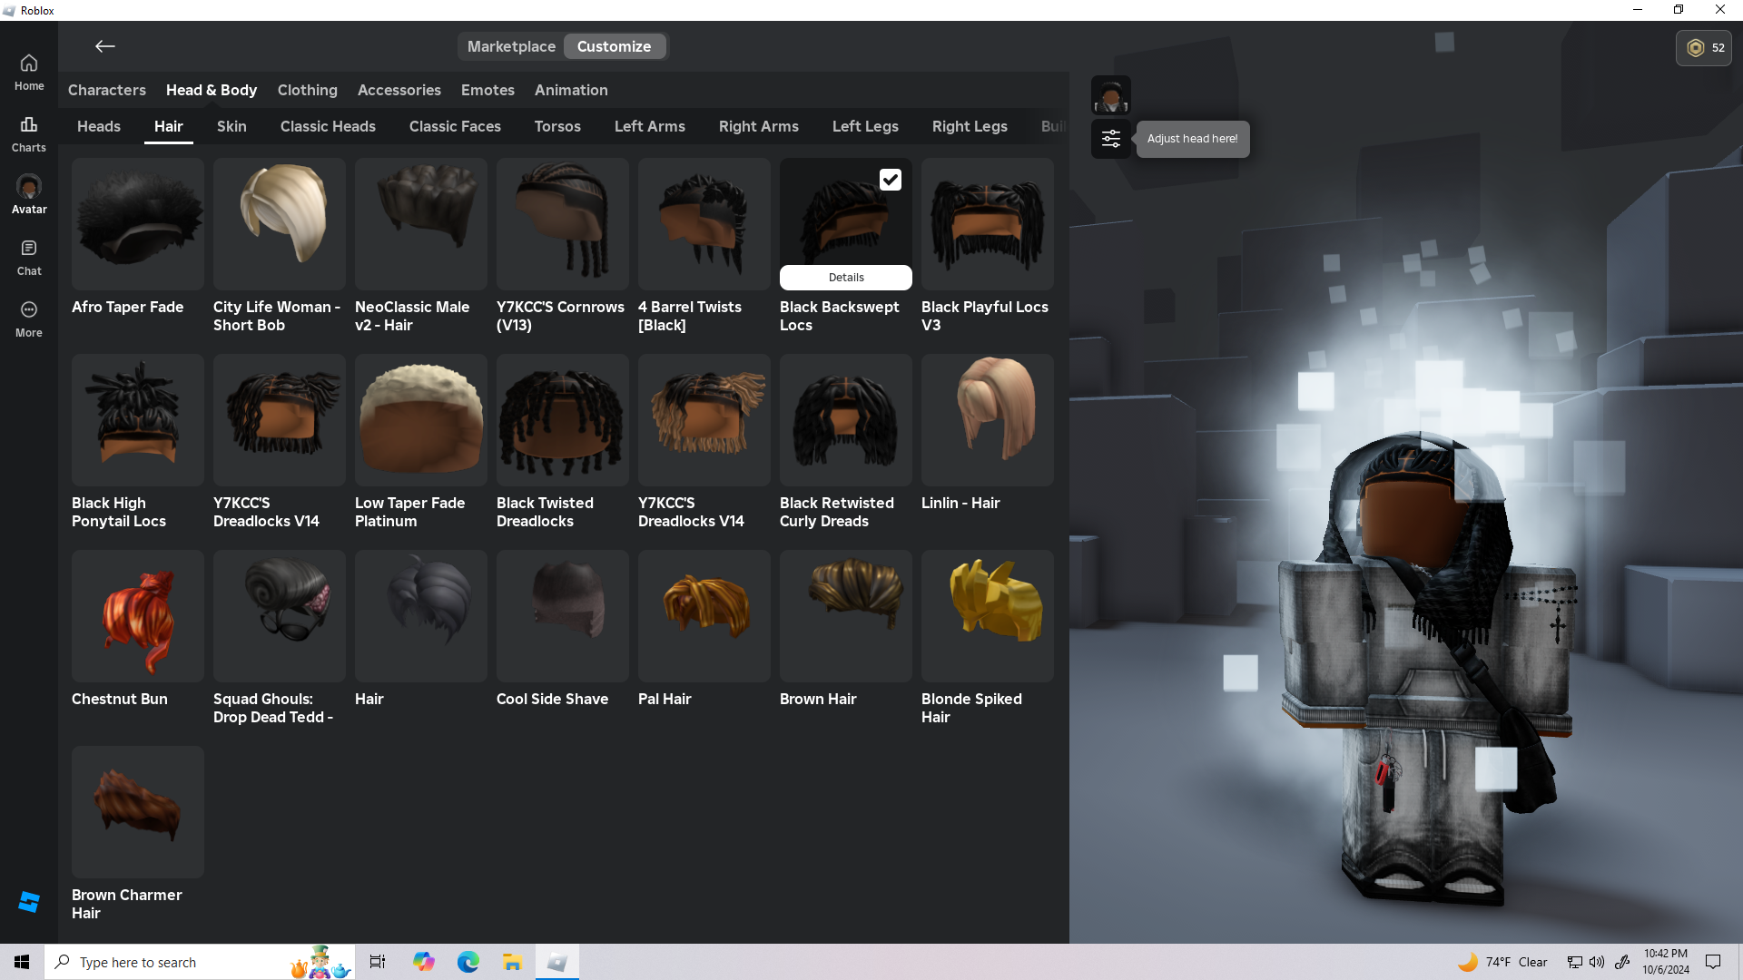This screenshot has height=980, width=1743.
Task: Open the Home sidebar icon
Action: 29,72
